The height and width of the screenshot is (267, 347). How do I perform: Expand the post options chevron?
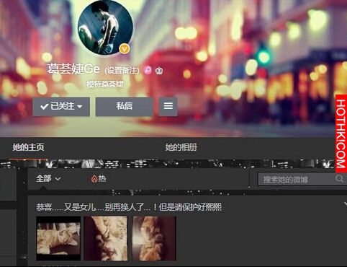click(x=346, y=204)
